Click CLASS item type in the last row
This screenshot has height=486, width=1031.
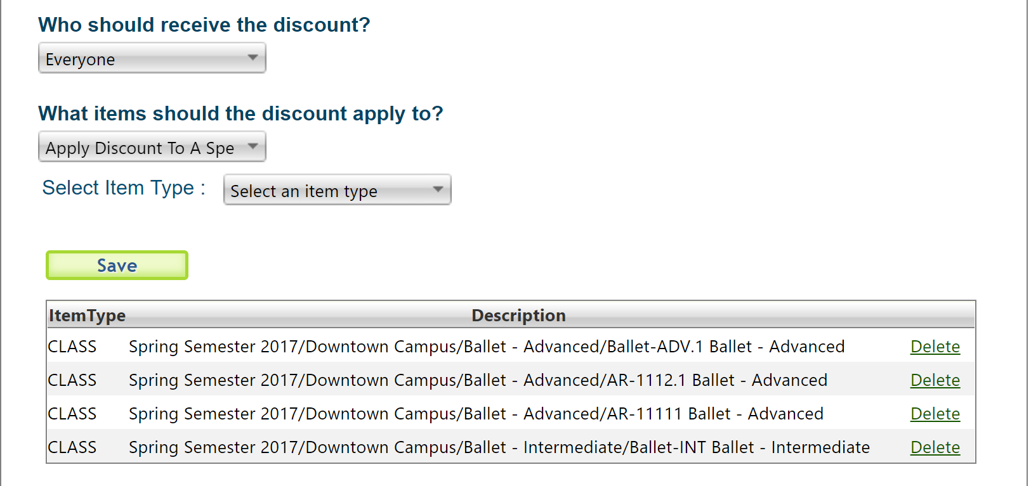point(72,447)
